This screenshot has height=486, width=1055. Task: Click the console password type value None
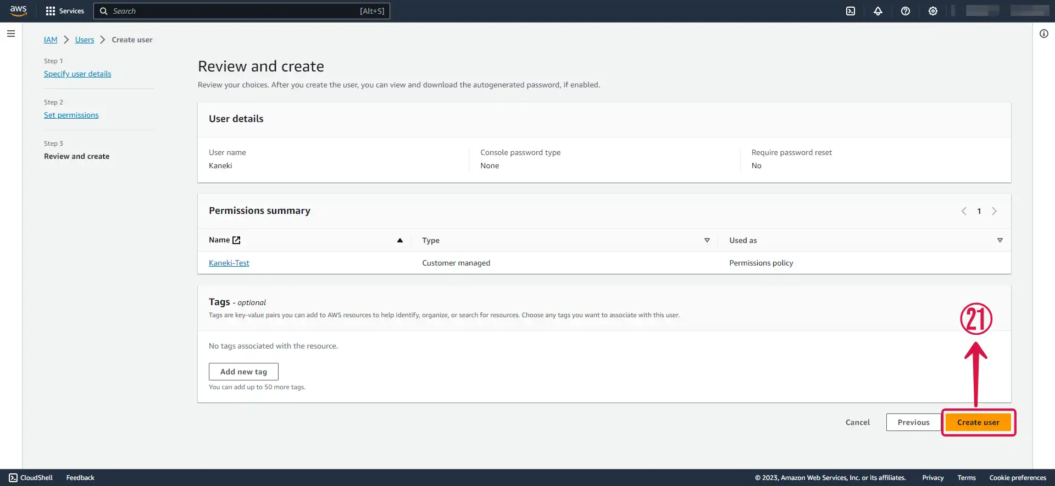(x=490, y=165)
